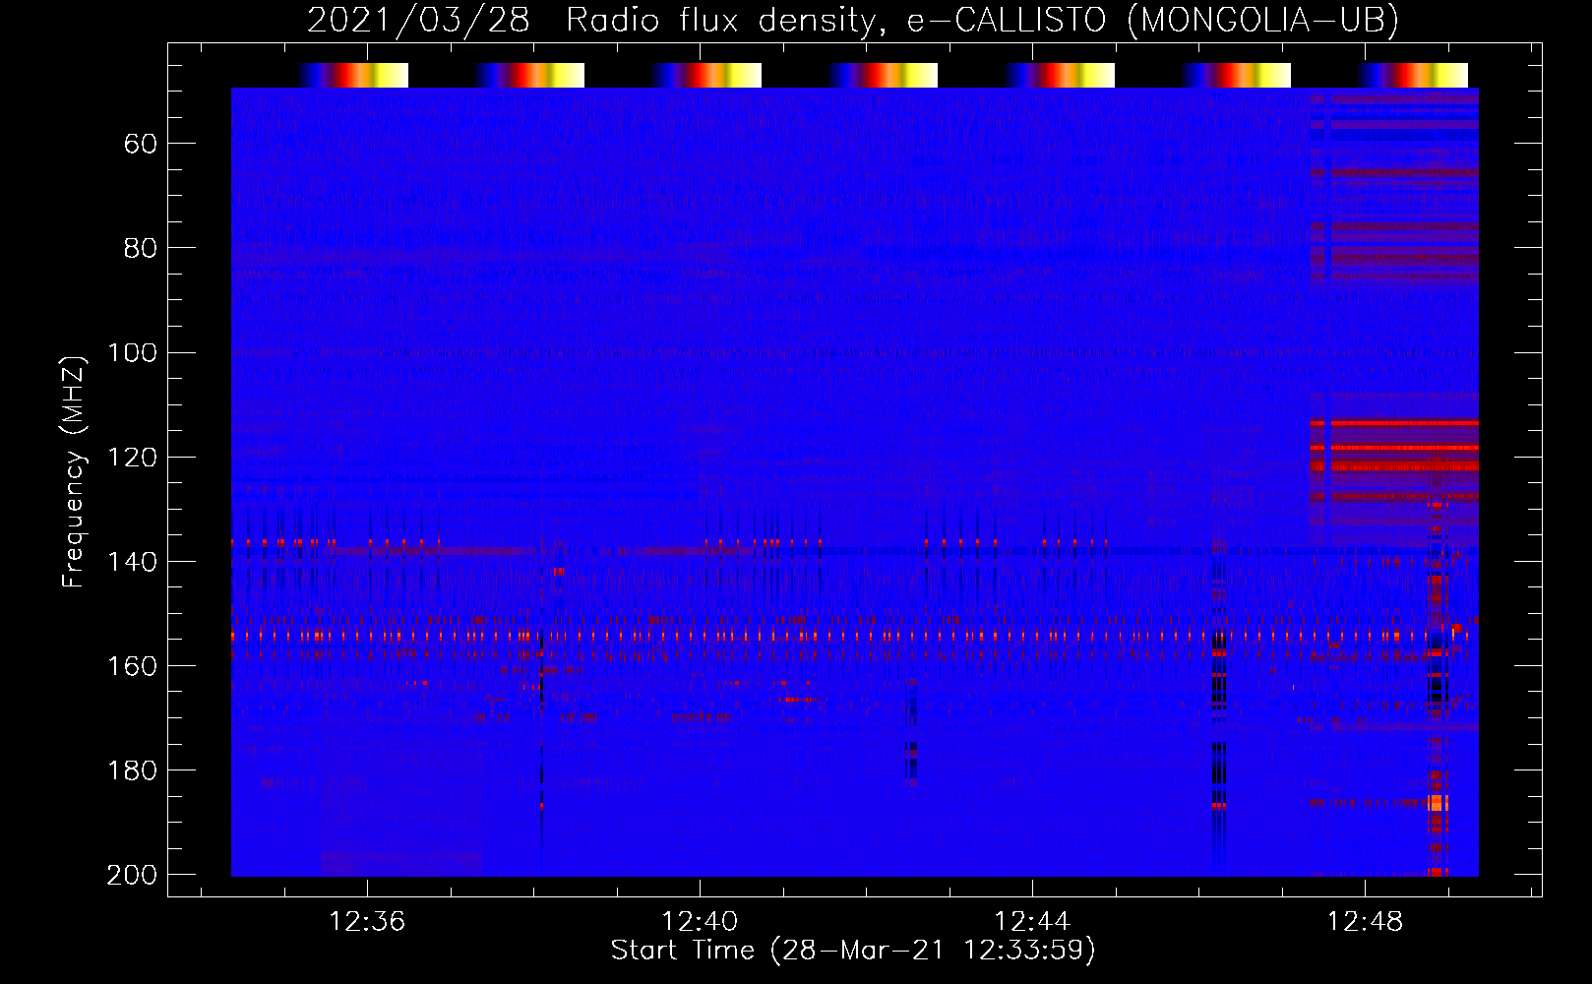Click the fourth color bar above the spectrogram
The width and height of the screenshot is (1592, 984).
883,75
